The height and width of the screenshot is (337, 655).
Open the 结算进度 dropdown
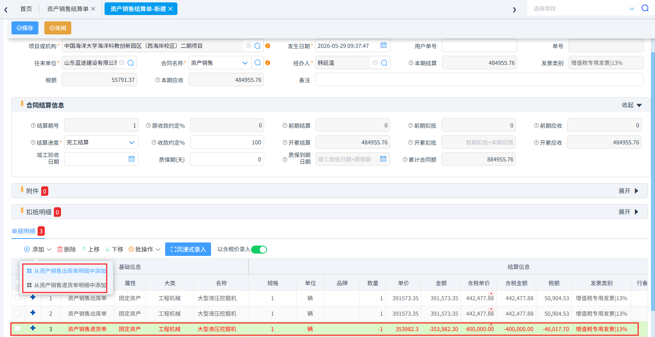(131, 142)
